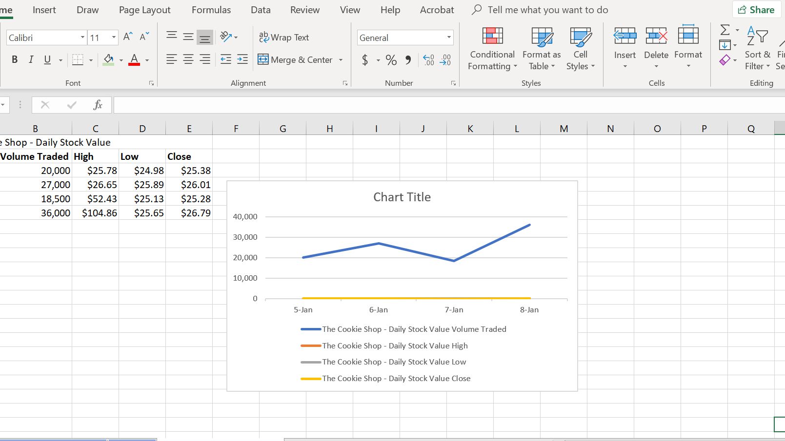This screenshot has width=785, height=441.
Task: Align text left
Action: coord(172,59)
